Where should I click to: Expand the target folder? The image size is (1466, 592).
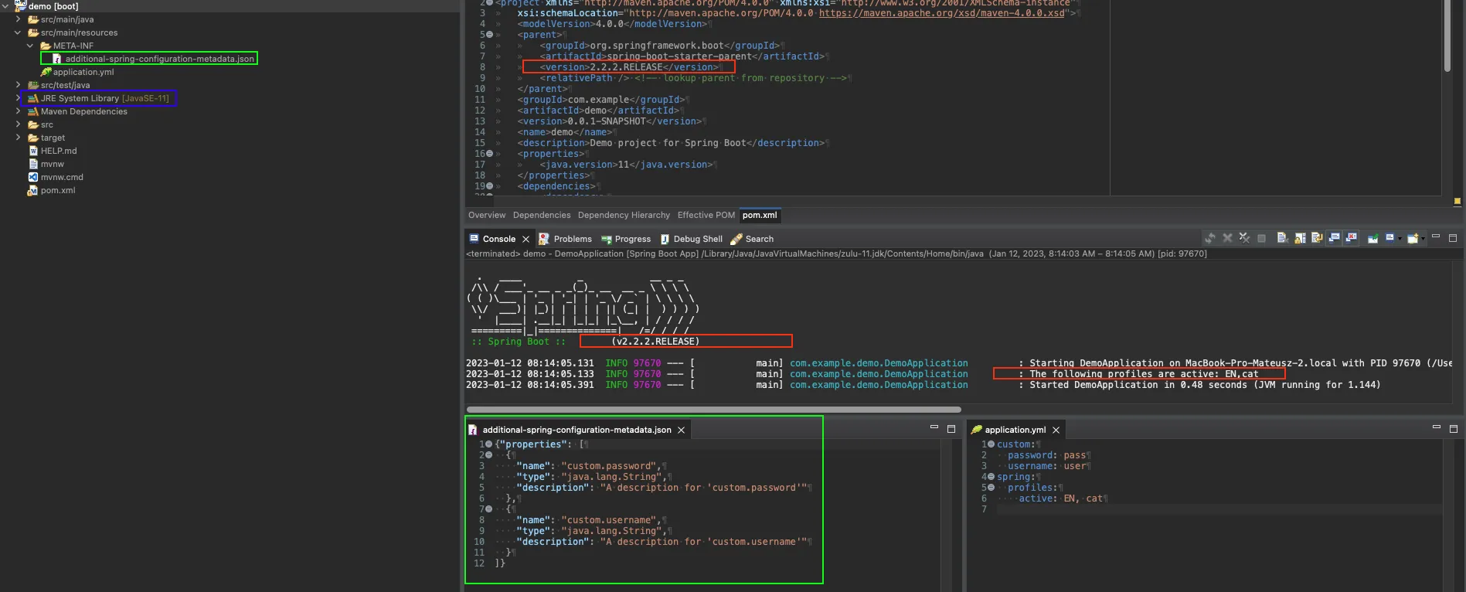18,138
